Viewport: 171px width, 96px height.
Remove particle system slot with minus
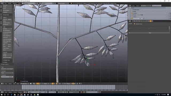click(x=169, y=29)
